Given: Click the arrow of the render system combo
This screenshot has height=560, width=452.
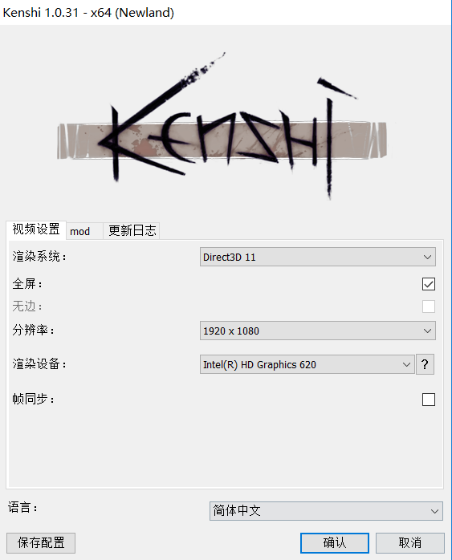Looking at the screenshot, I should 427,258.
